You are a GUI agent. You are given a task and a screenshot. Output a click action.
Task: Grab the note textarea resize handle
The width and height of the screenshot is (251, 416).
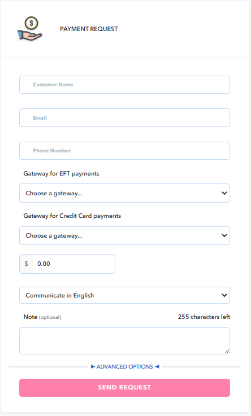[227, 351]
